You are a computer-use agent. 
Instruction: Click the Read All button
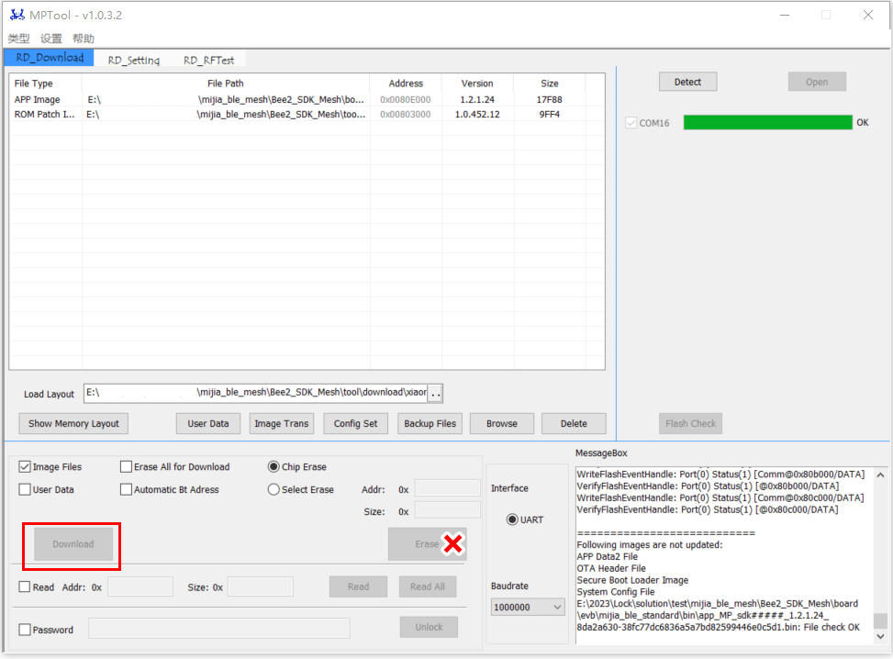(x=427, y=586)
